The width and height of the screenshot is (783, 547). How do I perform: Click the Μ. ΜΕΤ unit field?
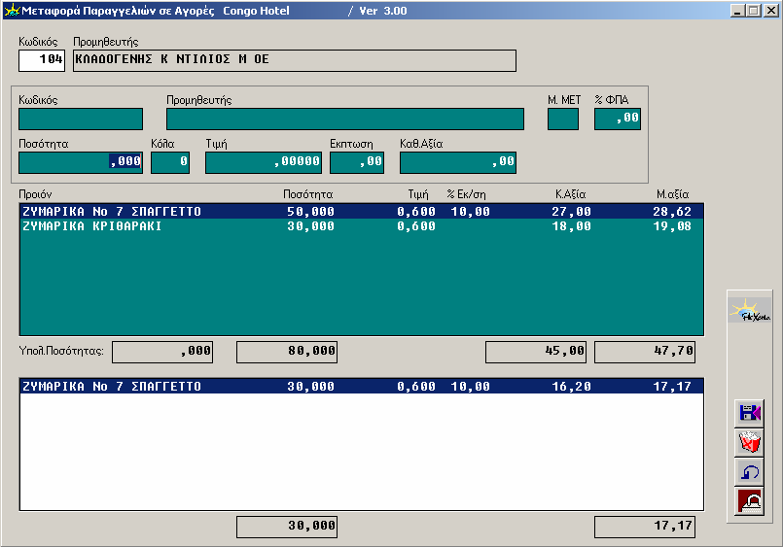(x=563, y=120)
